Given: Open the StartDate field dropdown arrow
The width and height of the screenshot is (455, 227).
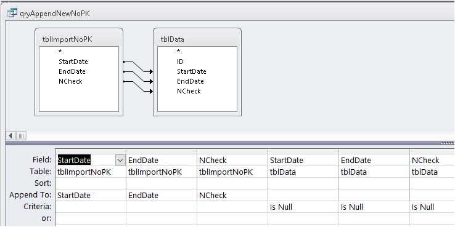Looking at the screenshot, I should point(120,160).
